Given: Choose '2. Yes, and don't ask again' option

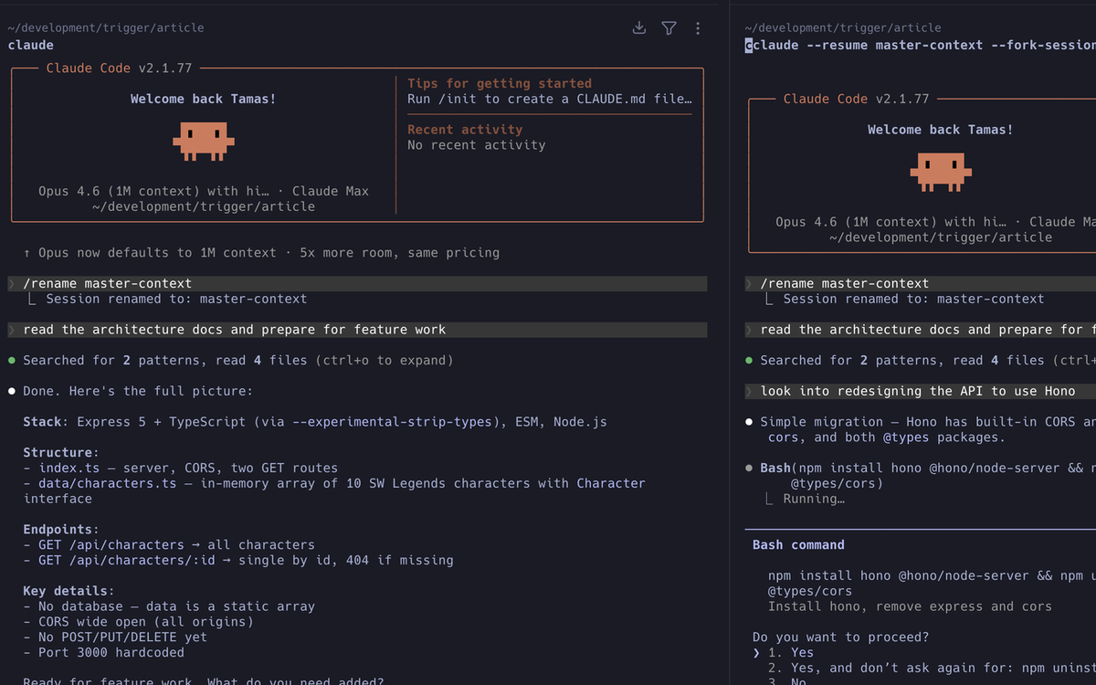Looking at the screenshot, I should (932, 668).
